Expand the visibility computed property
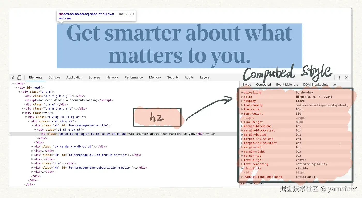362x198 pixels. 242,168
